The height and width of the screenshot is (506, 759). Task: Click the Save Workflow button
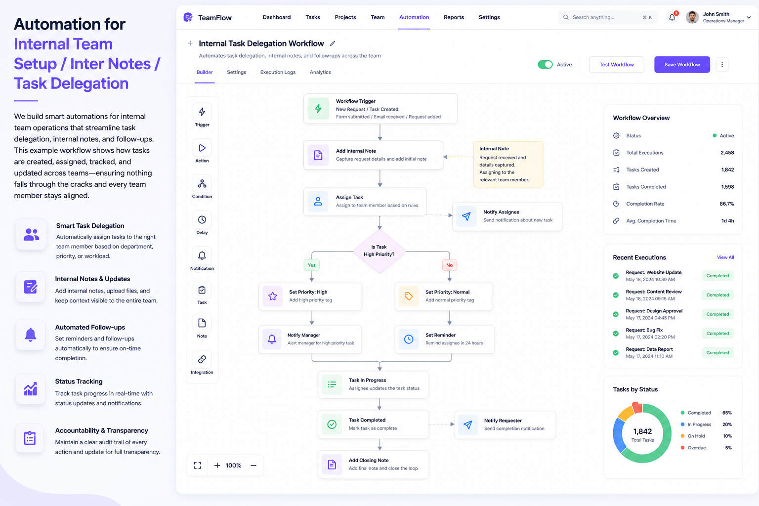[682, 65]
